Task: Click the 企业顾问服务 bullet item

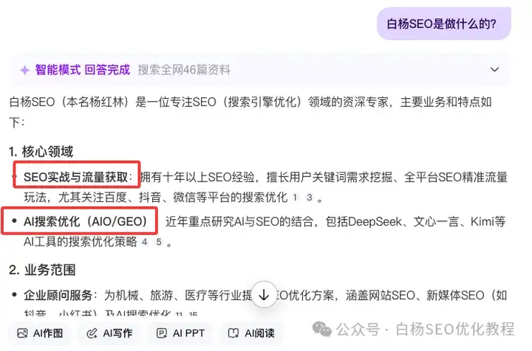Action: pos(58,295)
